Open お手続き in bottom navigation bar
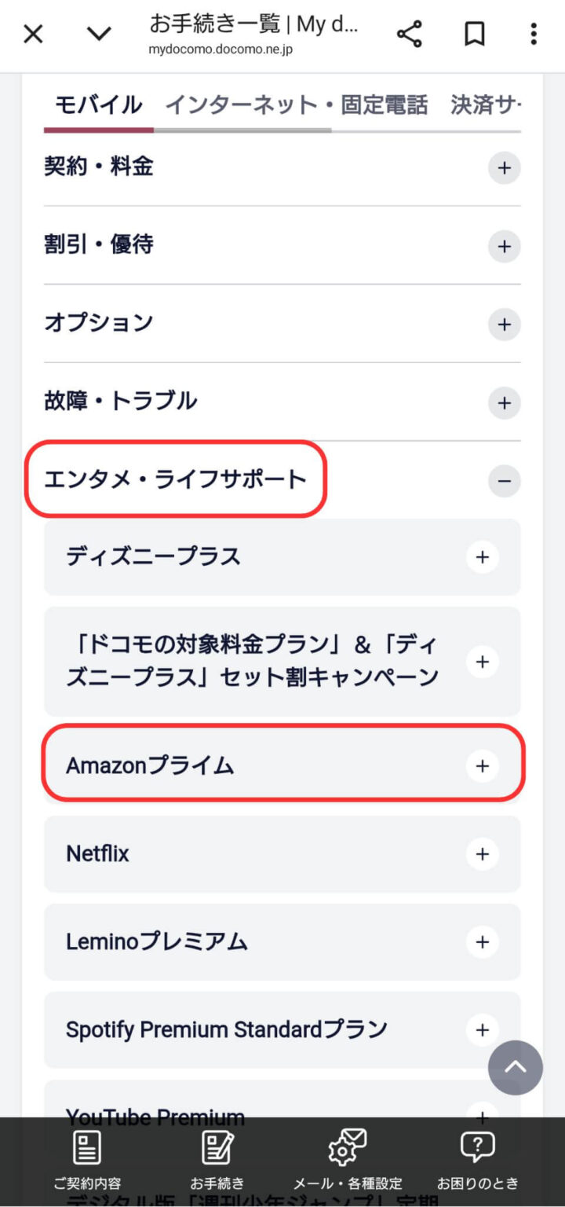The width and height of the screenshot is (565, 1207). pos(217,1158)
